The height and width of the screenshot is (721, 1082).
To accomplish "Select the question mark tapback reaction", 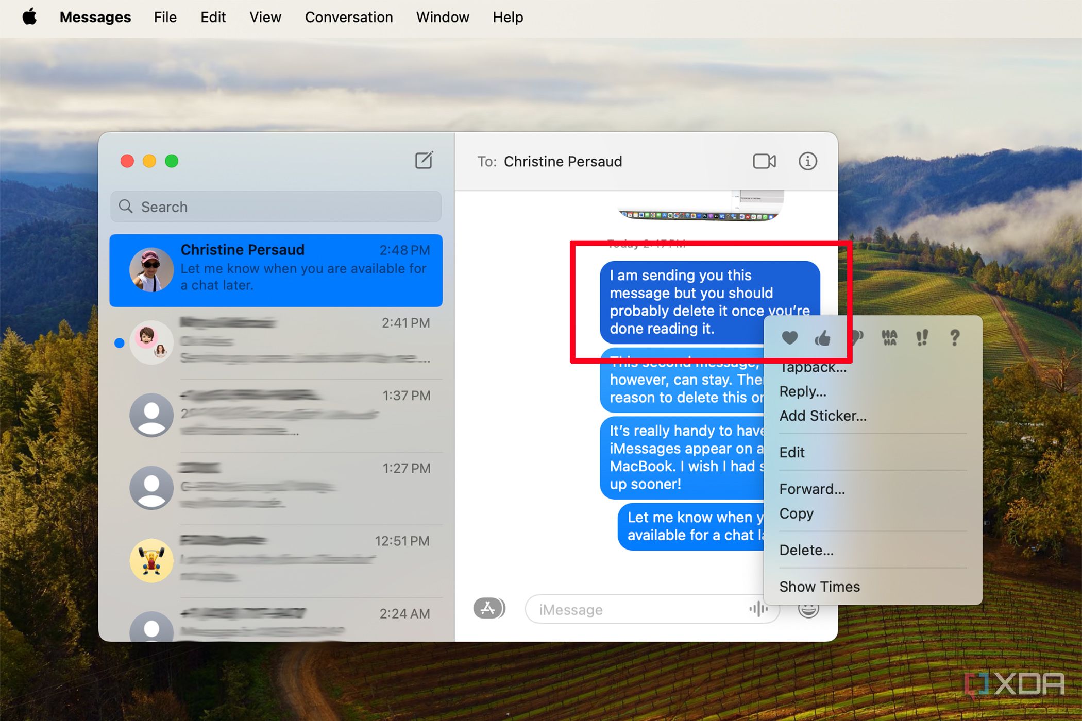I will click(954, 337).
